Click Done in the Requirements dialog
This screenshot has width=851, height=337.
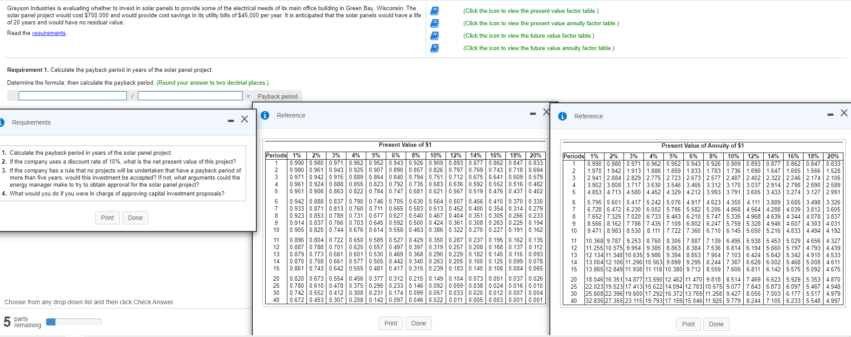pyautogui.click(x=135, y=218)
